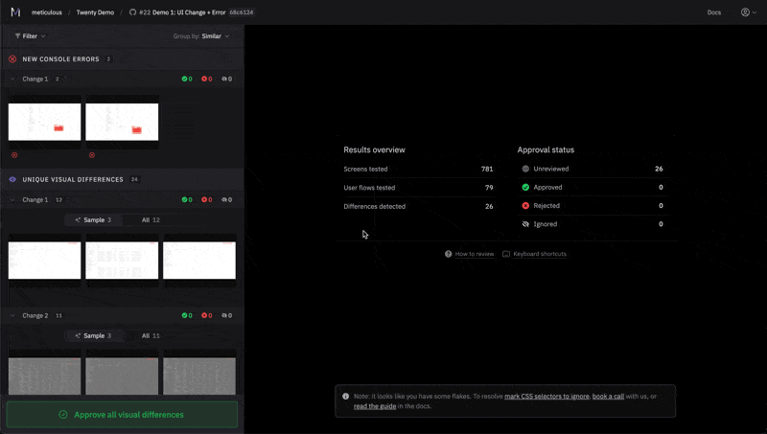Collapse Change 1 under New Console Errors
The image size is (767, 434).
(12, 79)
